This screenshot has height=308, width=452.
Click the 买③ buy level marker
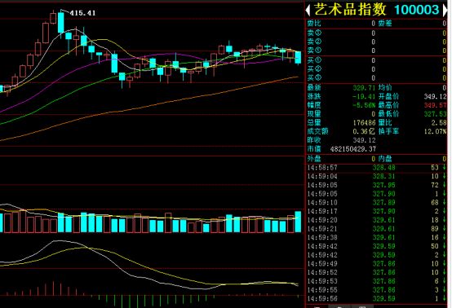[x=314, y=77]
